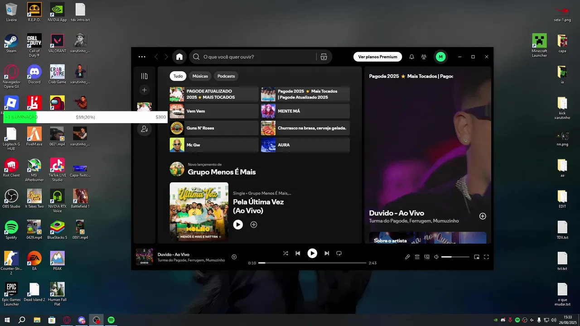Open Your Library in sidebar
Image resolution: width=580 pixels, height=326 pixels.
144,76
